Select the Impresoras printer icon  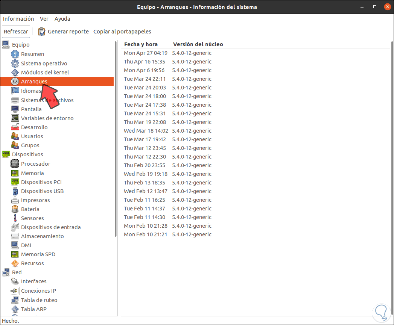click(x=15, y=200)
